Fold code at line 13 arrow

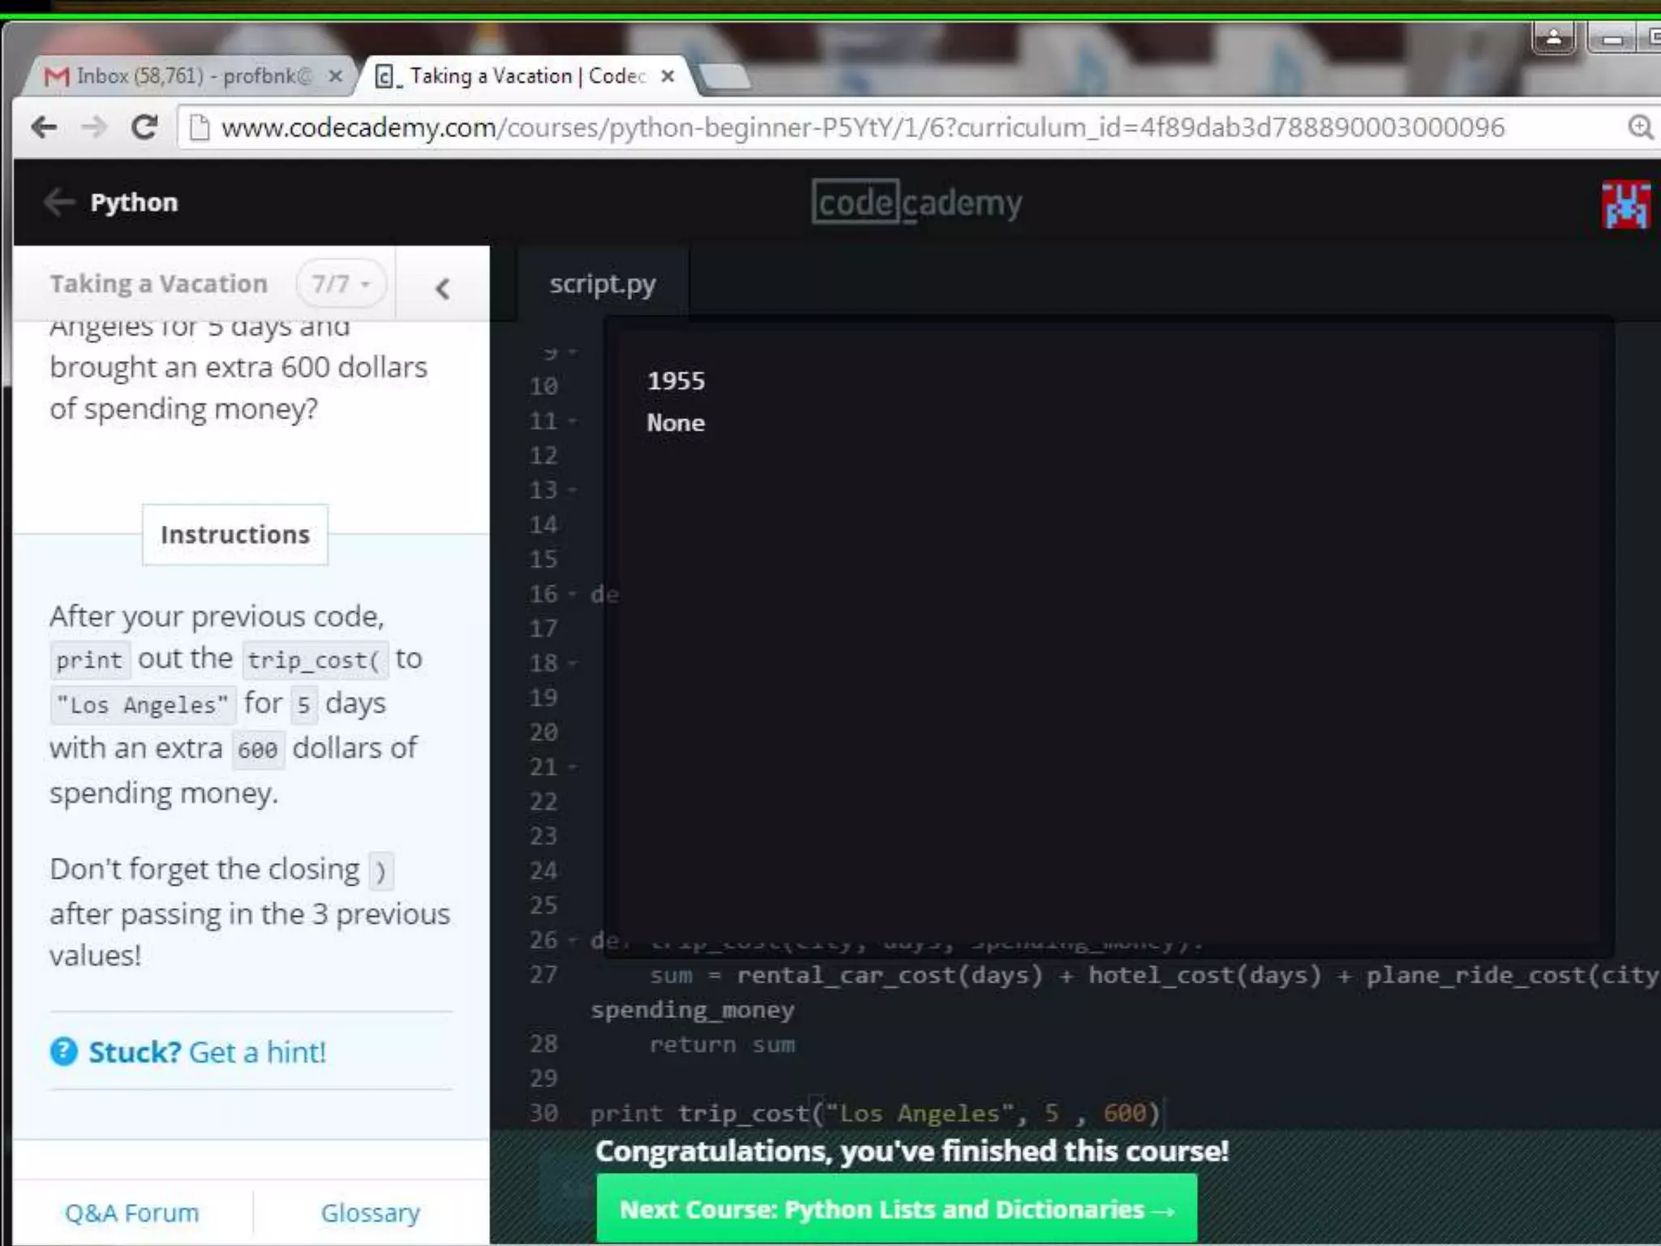point(573,490)
